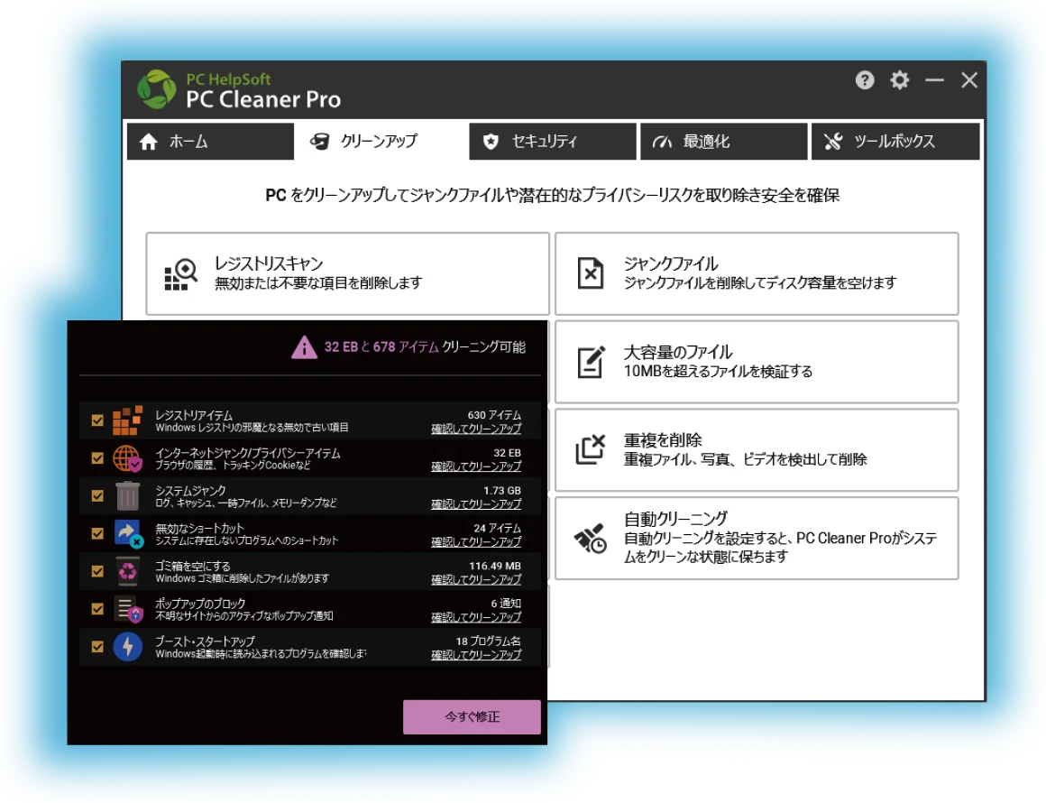Click the home icon in ホーム tab

click(149, 142)
